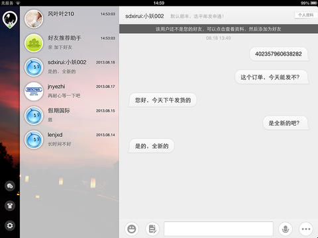Tap the green 好友推荐助手 avatar
The height and width of the screenshot is (238, 318).
pyautogui.click(x=34, y=43)
